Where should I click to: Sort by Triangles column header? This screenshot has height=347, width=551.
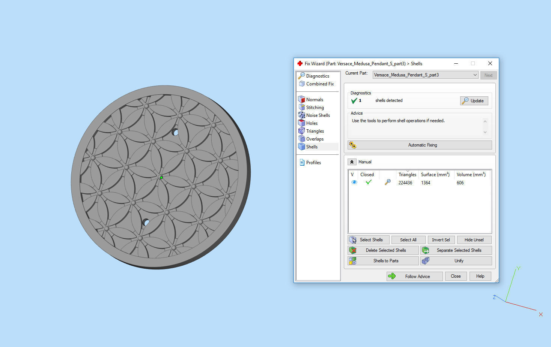coord(407,175)
